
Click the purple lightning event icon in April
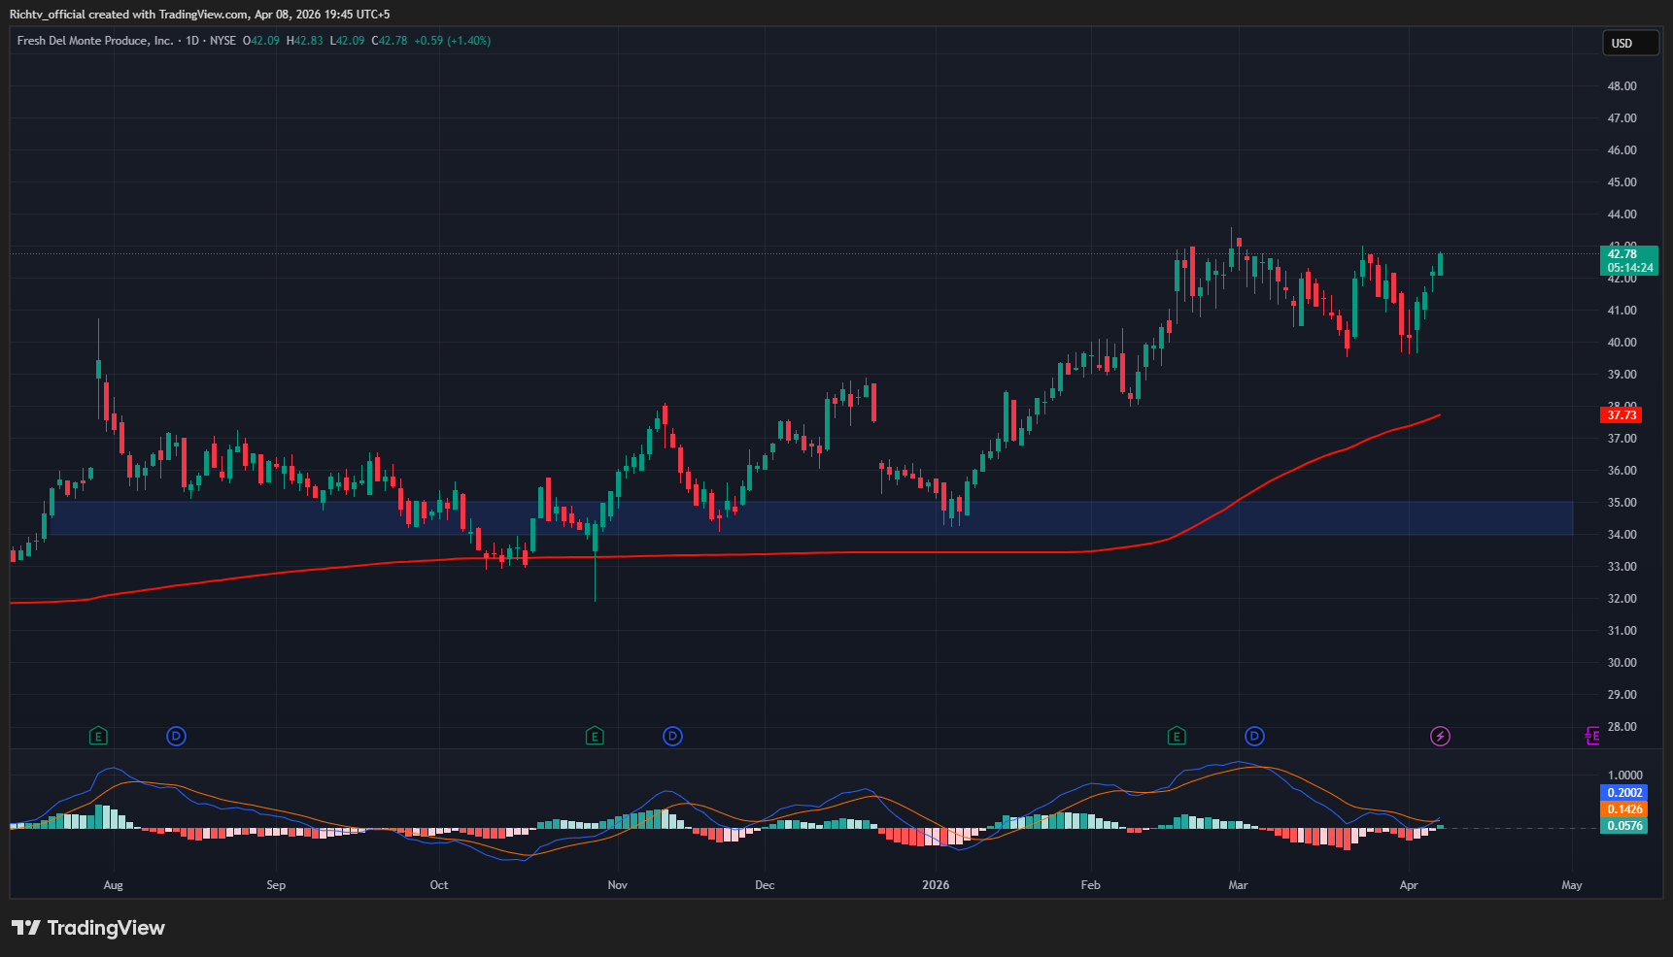[x=1440, y=737]
